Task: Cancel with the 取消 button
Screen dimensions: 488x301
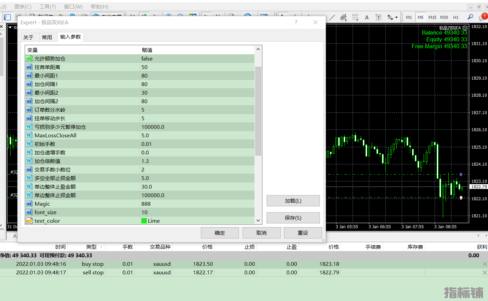Action: click(261, 233)
